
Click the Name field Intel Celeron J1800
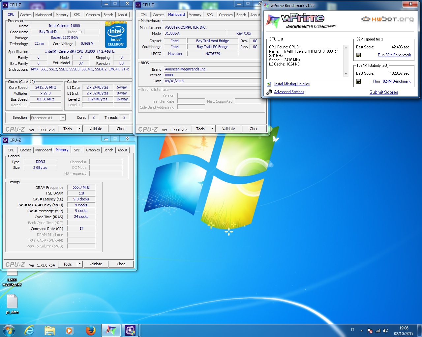64,26
